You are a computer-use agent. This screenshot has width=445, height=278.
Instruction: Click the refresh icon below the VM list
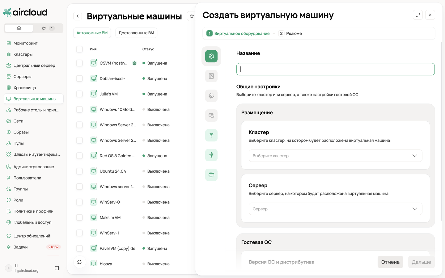tap(79, 262)
